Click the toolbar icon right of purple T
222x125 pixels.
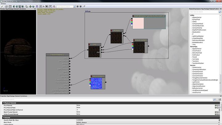tap(41, 6)
